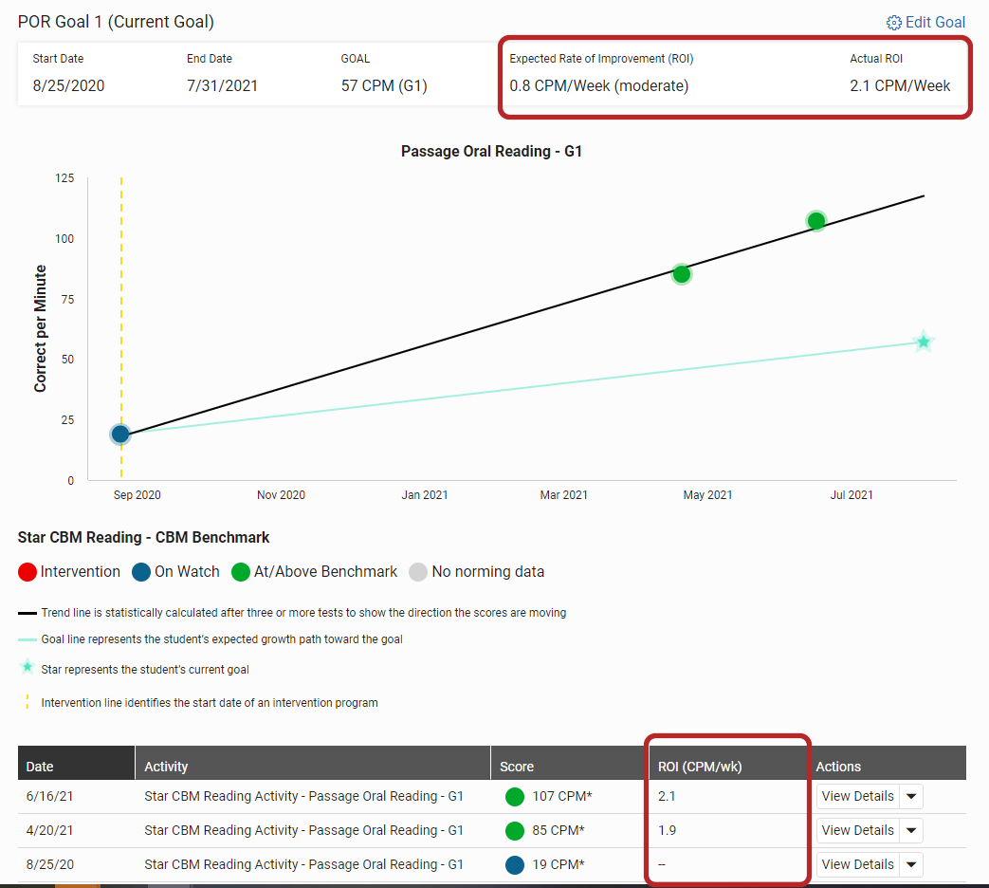The image size is (989, 888).
Task: Click the green score dot beside 85 CPM*
Action: 515,830
